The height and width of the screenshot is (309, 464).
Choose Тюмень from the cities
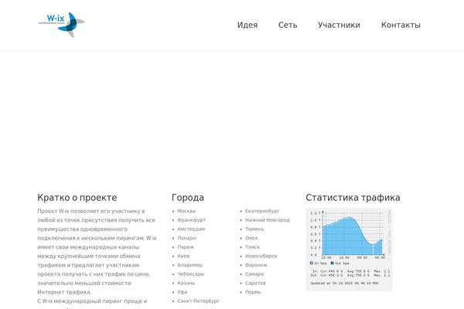[x=254, y=229]
